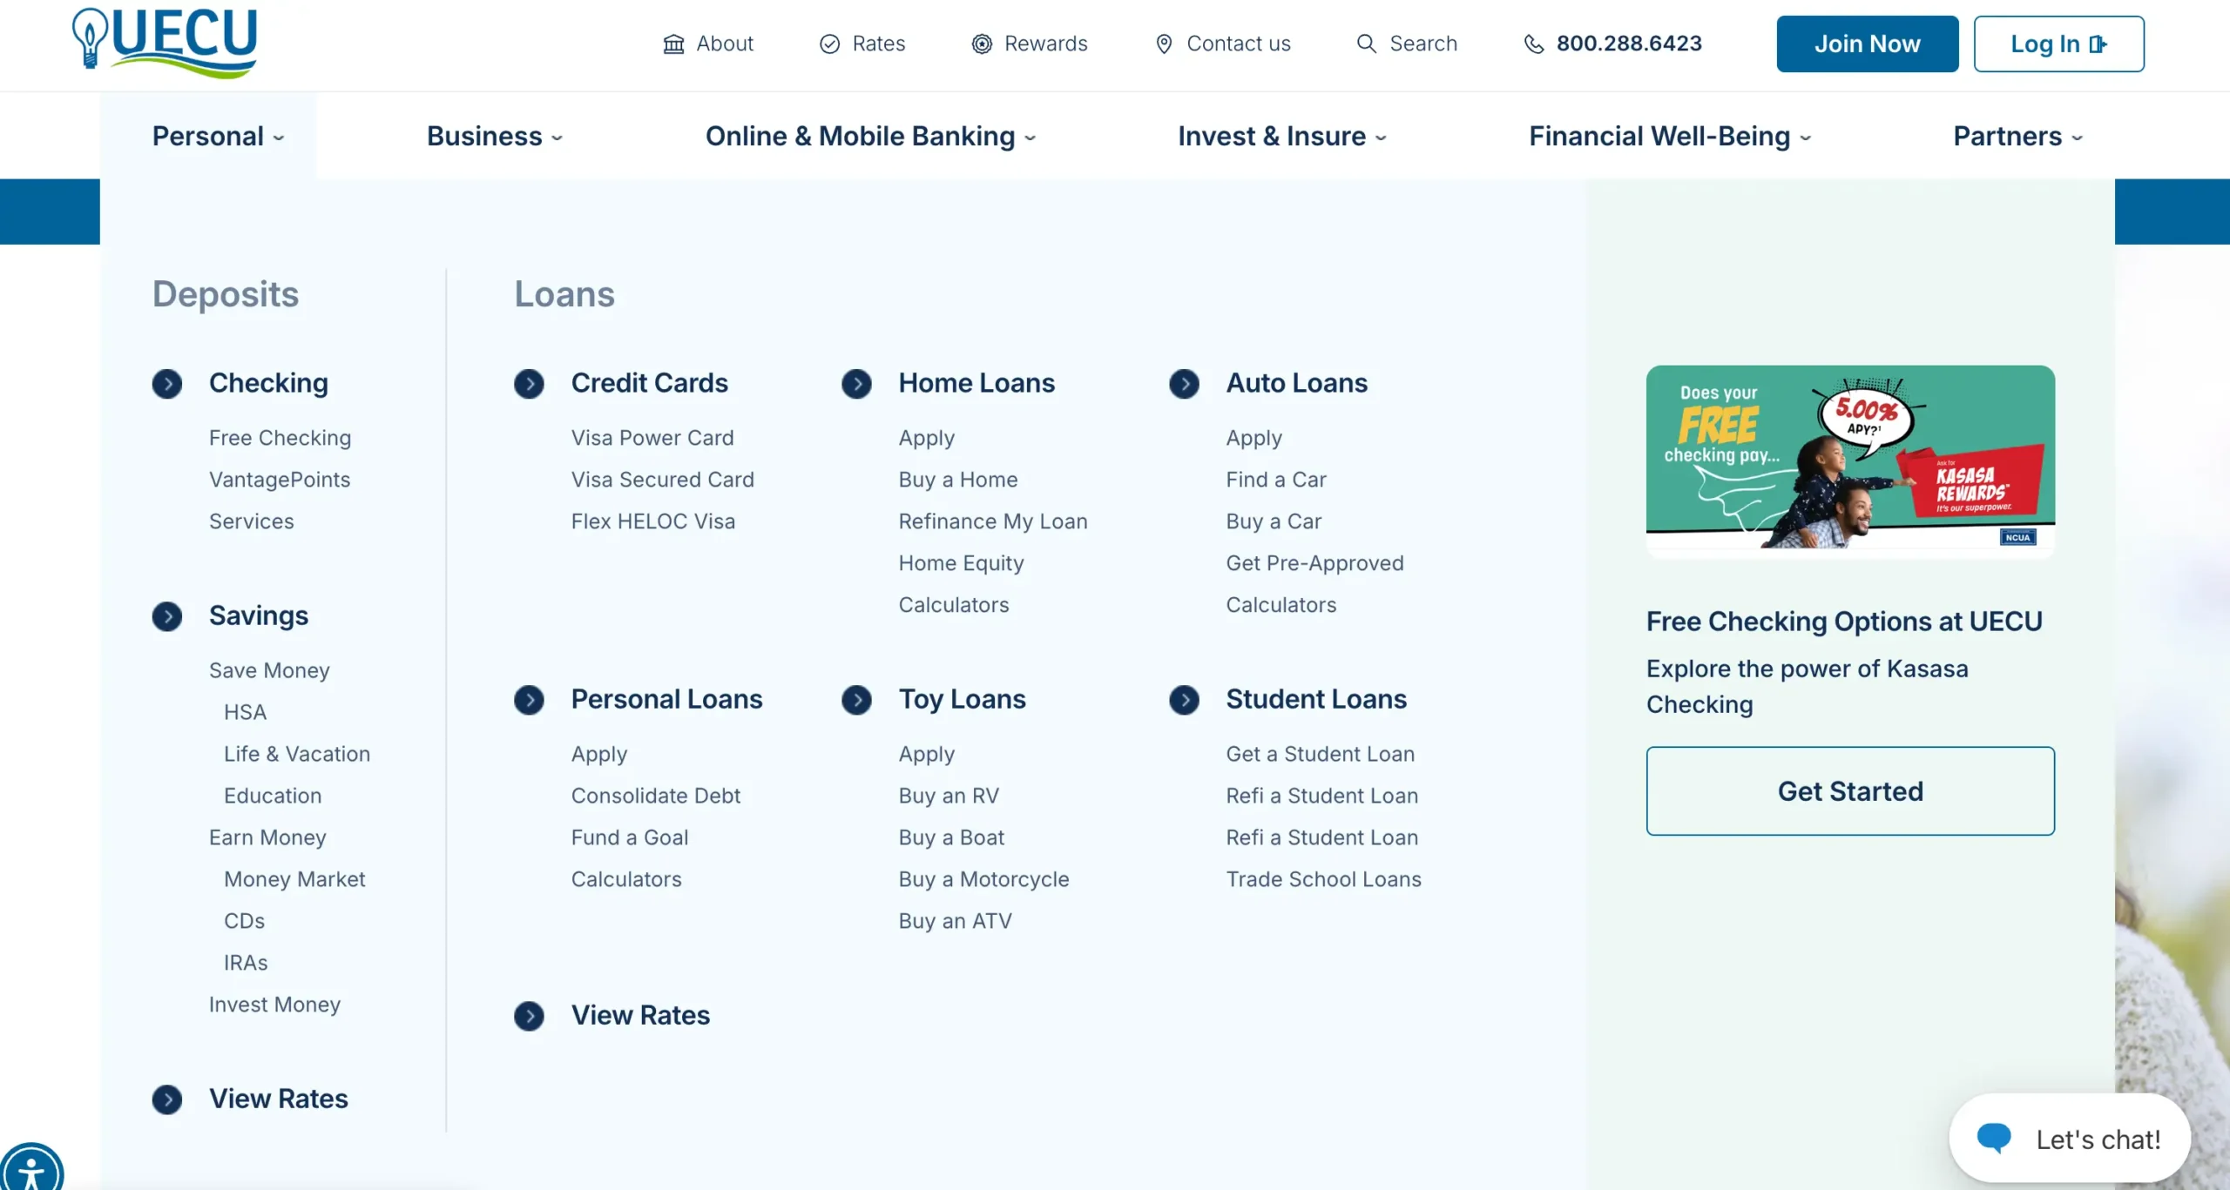
Task: Click the magnifying glass Search icon
Action: click(x=1366, y=44)
